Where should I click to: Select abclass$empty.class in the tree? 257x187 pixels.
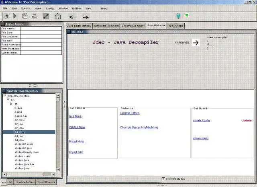[x=27, y=152]
